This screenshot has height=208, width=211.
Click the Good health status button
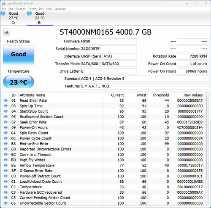click(x=19, y=55)
